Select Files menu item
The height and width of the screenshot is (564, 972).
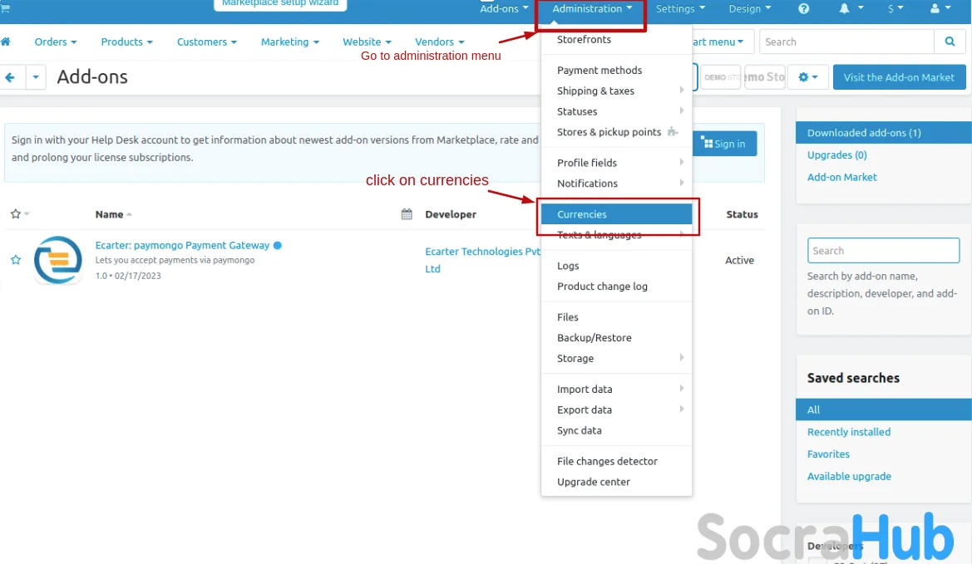click(616, 317)
